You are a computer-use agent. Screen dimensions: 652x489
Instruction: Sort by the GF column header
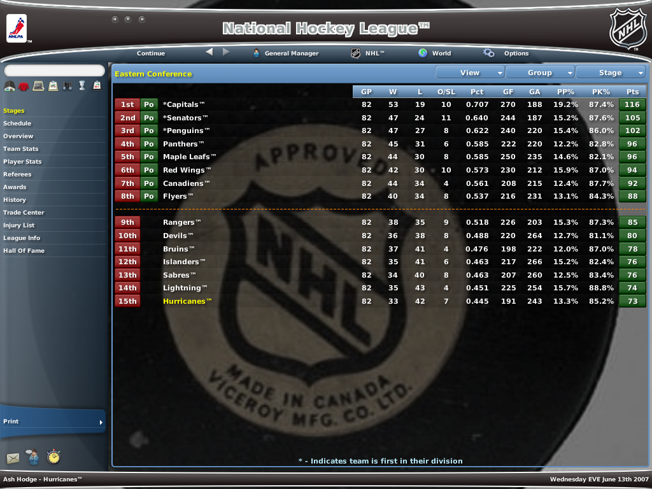(508, 92)
